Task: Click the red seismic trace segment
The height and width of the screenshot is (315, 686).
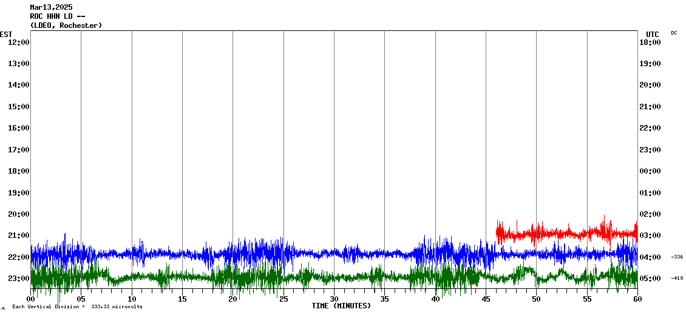Action: (565, 232)
